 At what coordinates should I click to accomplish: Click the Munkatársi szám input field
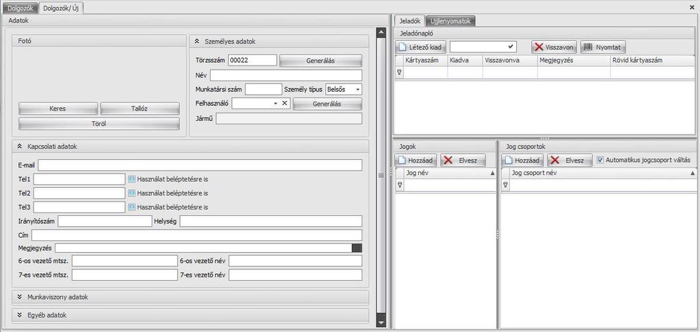tap(263, 89)
